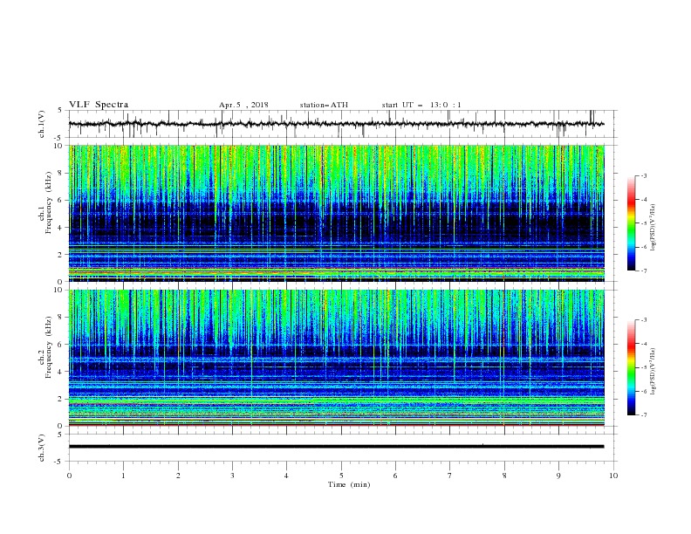
Task: Click the ch.2 spectrogram panel
Action: pos(336,358)
